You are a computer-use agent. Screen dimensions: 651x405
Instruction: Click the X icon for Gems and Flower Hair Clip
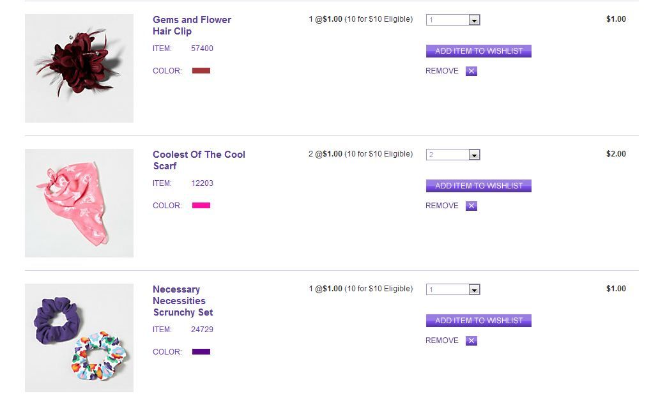(471, 71)
